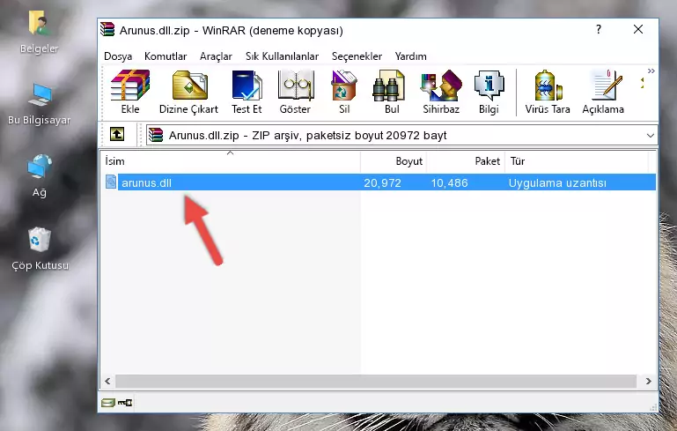The width and height of the screenshot is (677, 431).
Task: Click the WinRAR title bar icon
Action: pos(107,29)
